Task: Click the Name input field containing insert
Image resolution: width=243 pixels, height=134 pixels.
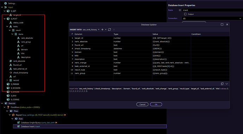Action: [x=212, y=10]
